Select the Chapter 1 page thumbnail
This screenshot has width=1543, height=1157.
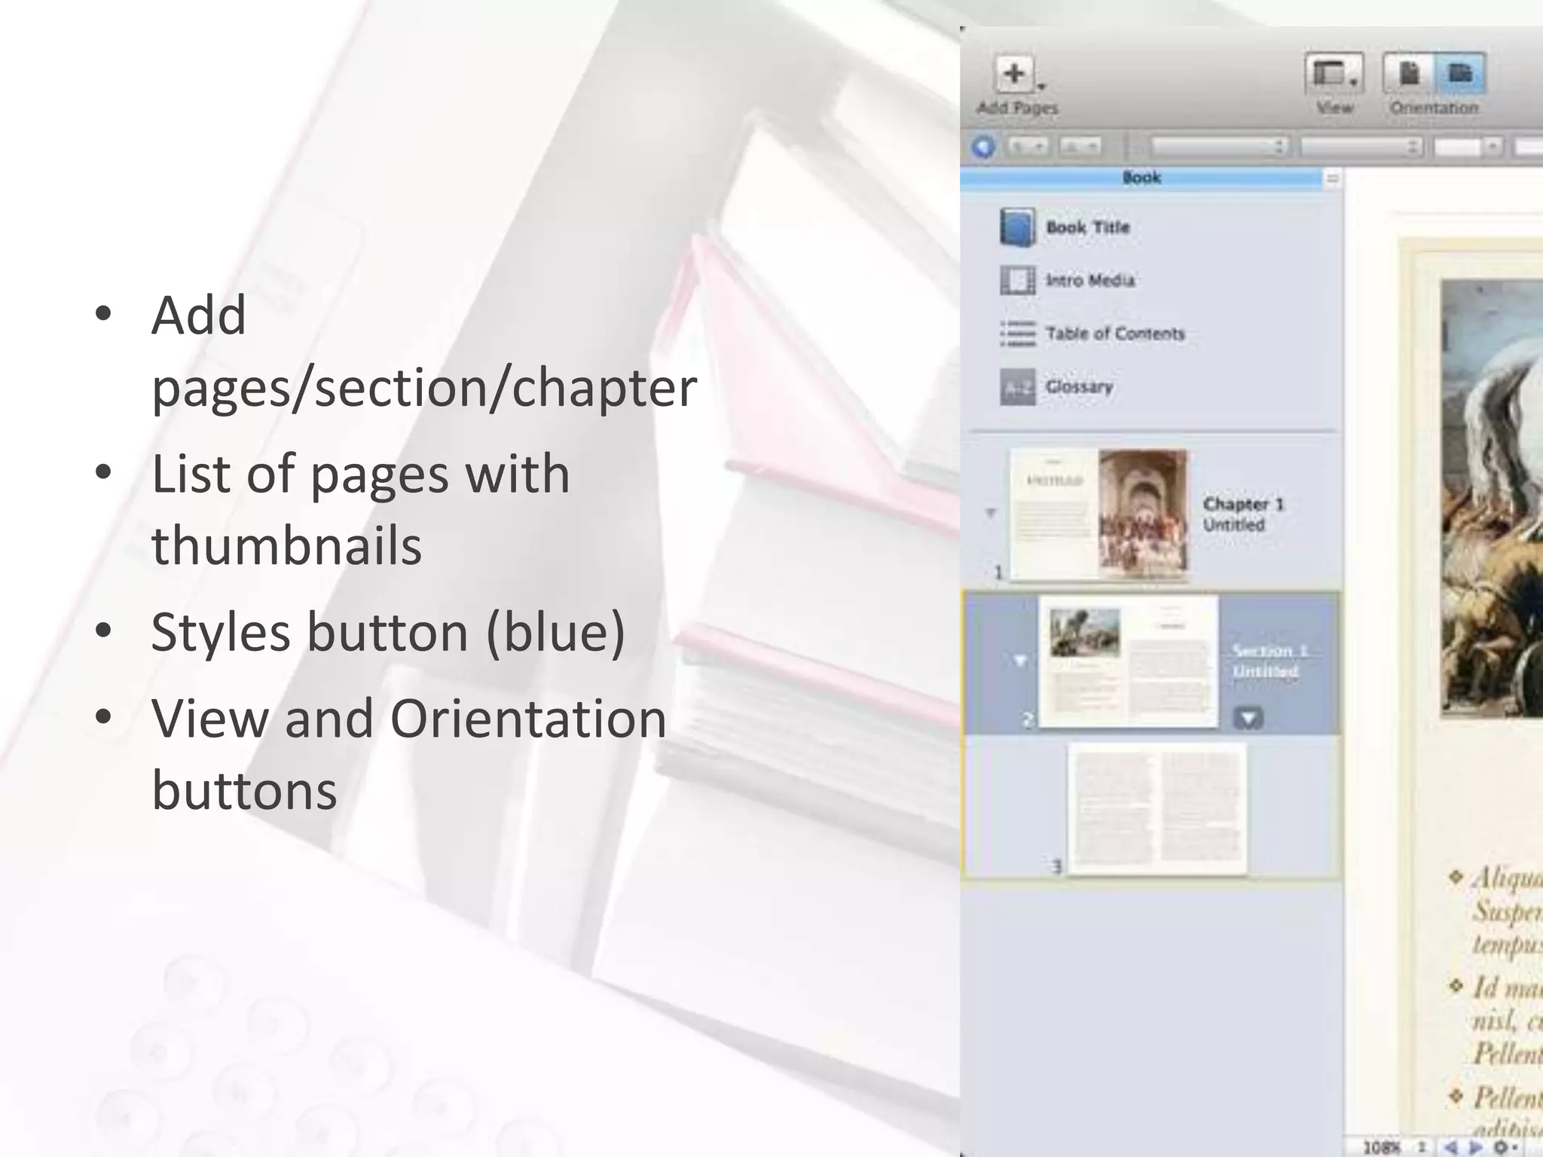pyautogui.click(x=1099, y=514)
